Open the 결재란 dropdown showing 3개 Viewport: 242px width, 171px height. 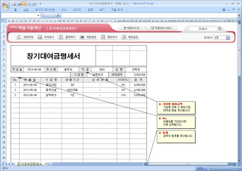[x=222, y=37]
